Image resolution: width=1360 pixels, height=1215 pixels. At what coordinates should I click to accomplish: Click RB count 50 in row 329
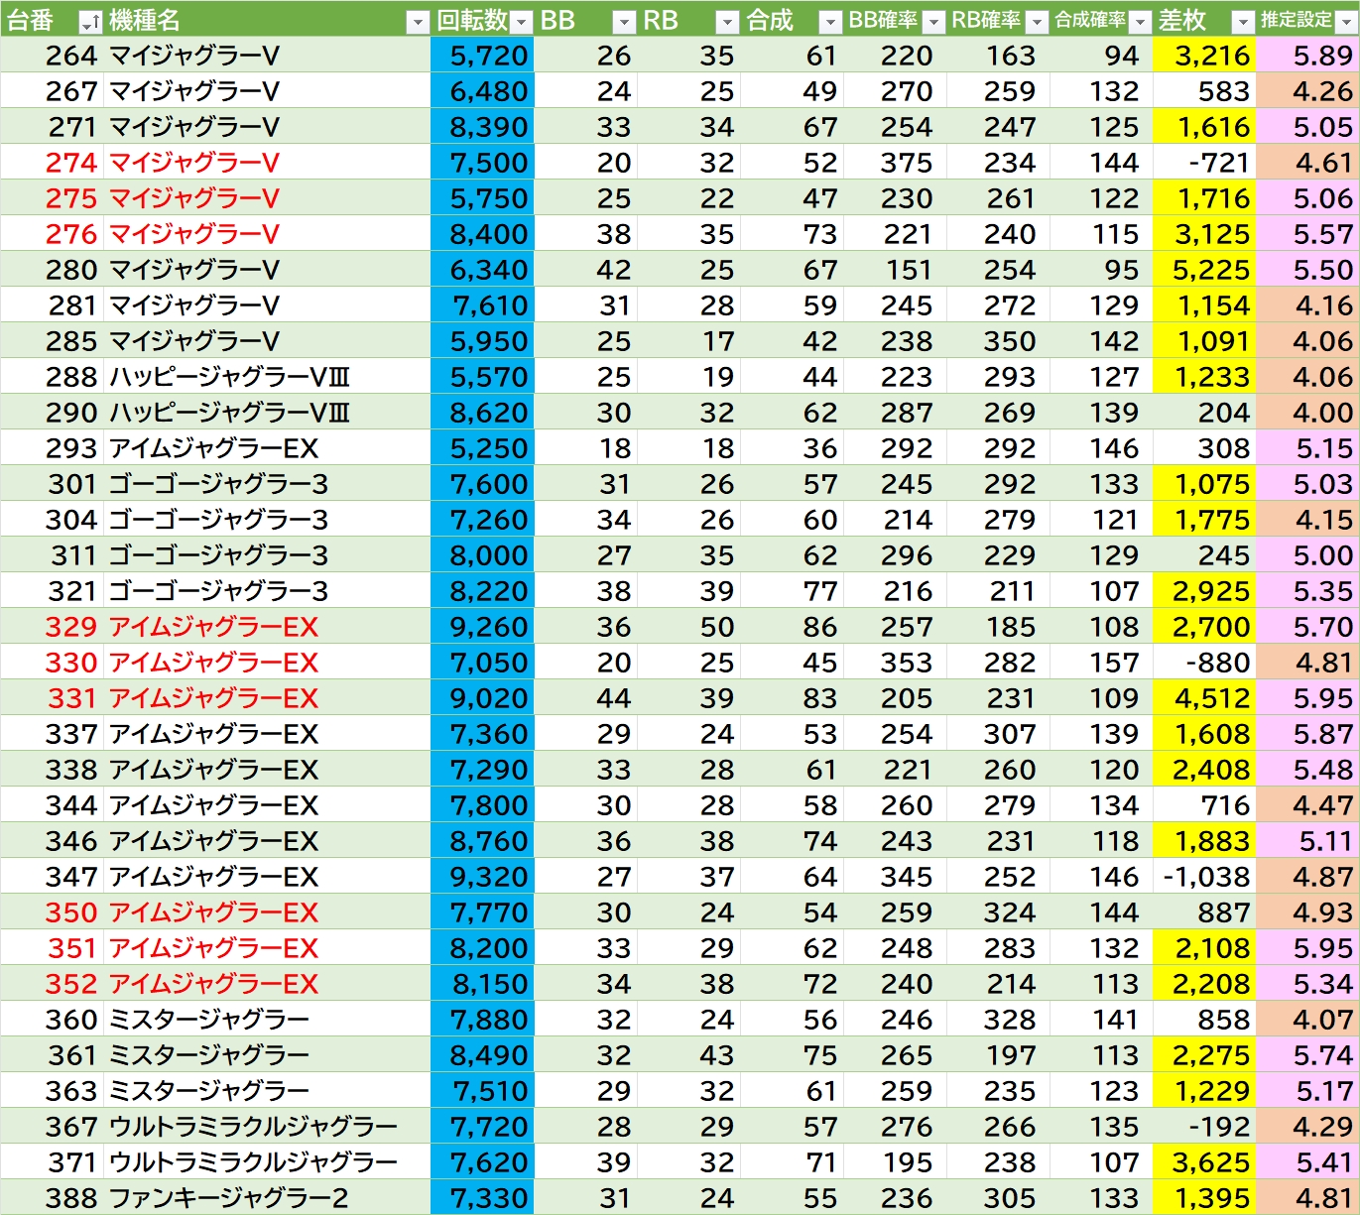(688, 627)
